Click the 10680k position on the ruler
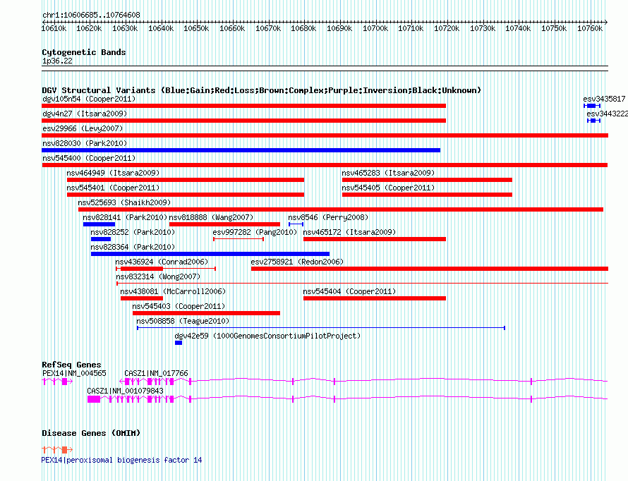Image resolution: width=628 pixels, height=481 pixels. click(303, 28)
